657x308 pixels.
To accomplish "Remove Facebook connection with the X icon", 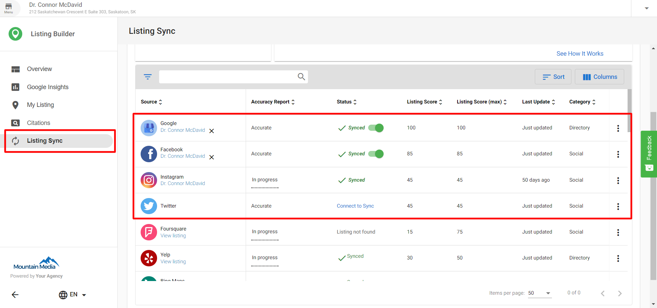I will tap(211, 157).
